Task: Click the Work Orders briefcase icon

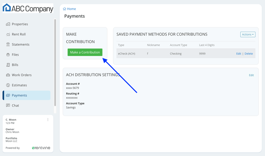Action: point(8,75)
